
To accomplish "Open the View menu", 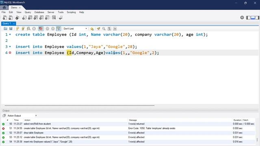I will pyautogui.click(x=19, y=12).
